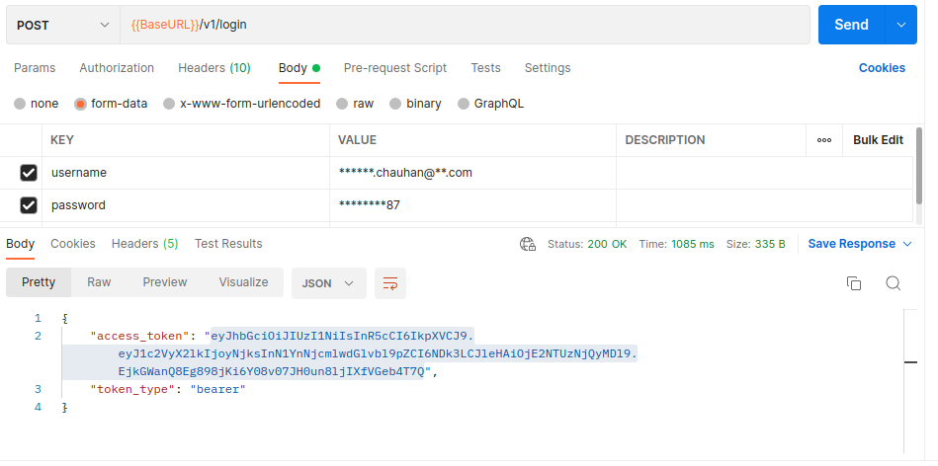
Task: Open the Settings tab
Action: click(548, 68)
